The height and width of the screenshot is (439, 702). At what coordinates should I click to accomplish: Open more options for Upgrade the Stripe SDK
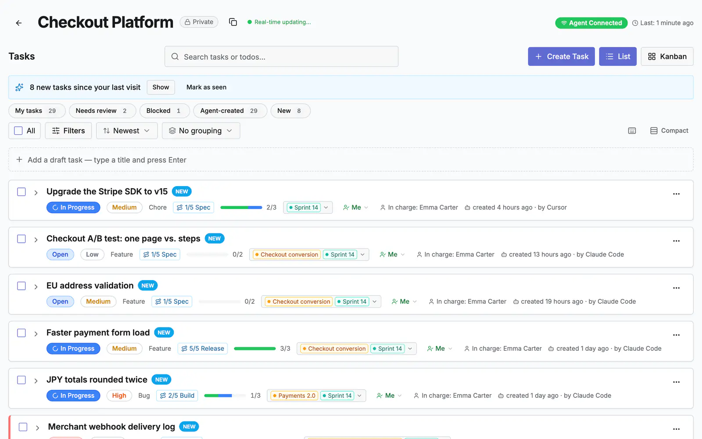tap(676, 194)
